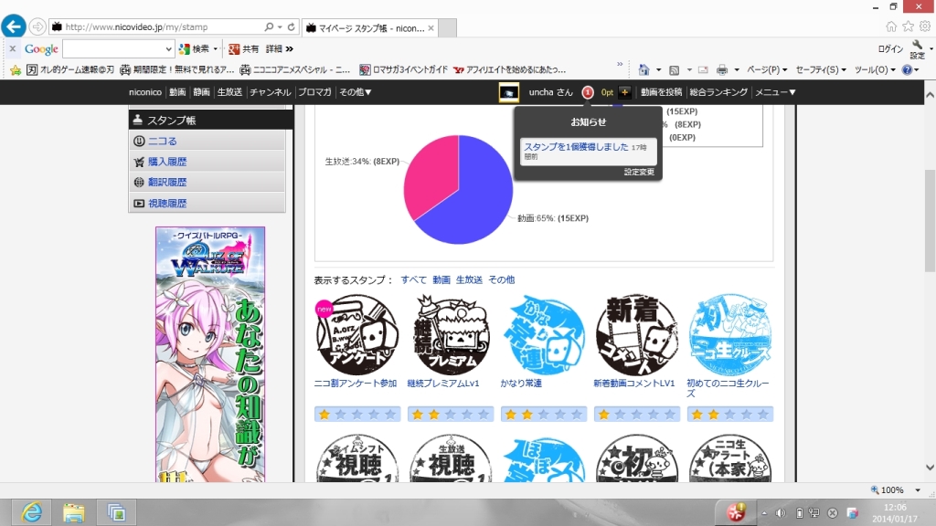Expand the その他 dropdown in niconico bar
Image resolution: width=936 pixels, height=526 pixels.
click(356, 92)
